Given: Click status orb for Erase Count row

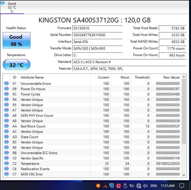Looking at the screenshot, I should coord(6,137).
